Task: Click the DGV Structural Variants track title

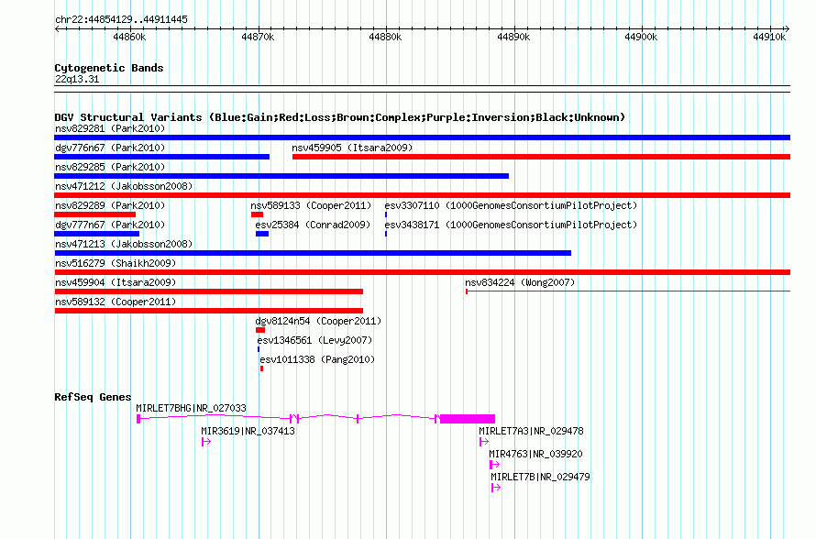Action: (340, 117)
